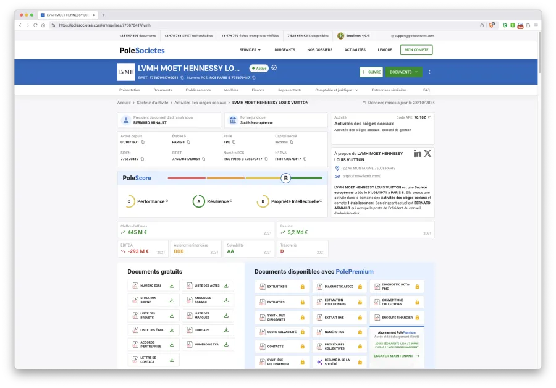Click the browser address bar URL

pyautogui.click(x=104, y=25)
